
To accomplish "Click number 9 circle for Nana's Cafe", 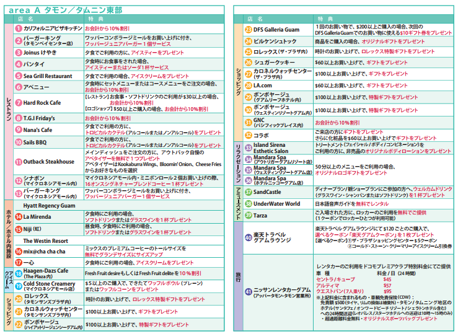I will (x=19, y=130).
